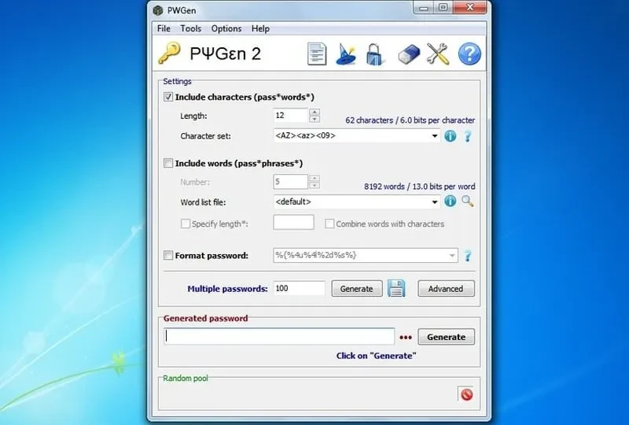This screenshot has width=629, height=425.
Task: Click '62 characters / 6.0 bits per character' text
Action: [x=410, y=120]
